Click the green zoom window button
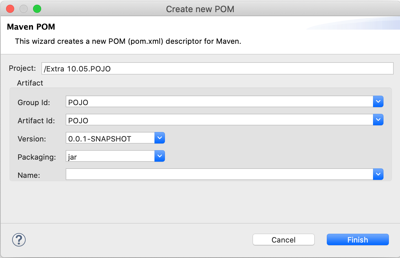400x258 pixels. pyautogui.click(x=37, y=9)
